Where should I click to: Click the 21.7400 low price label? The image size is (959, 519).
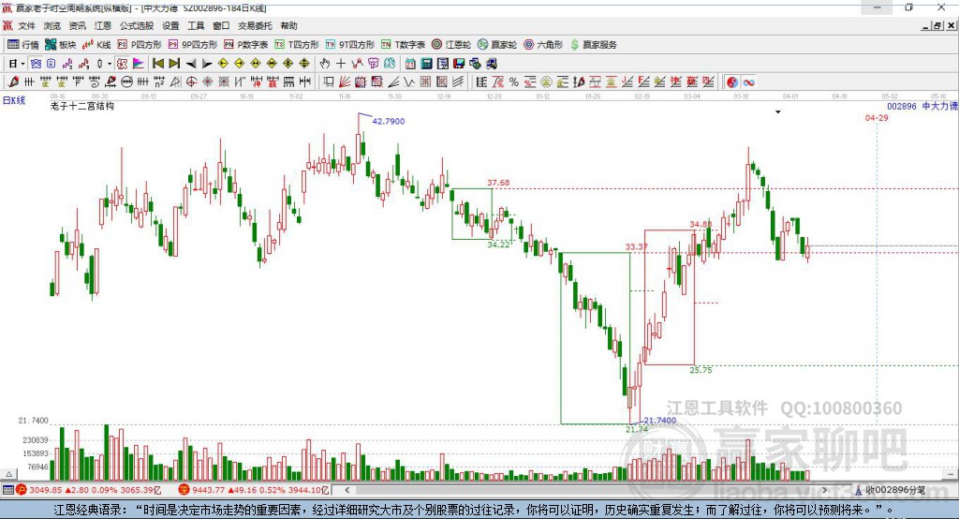(x=660, y=420)
